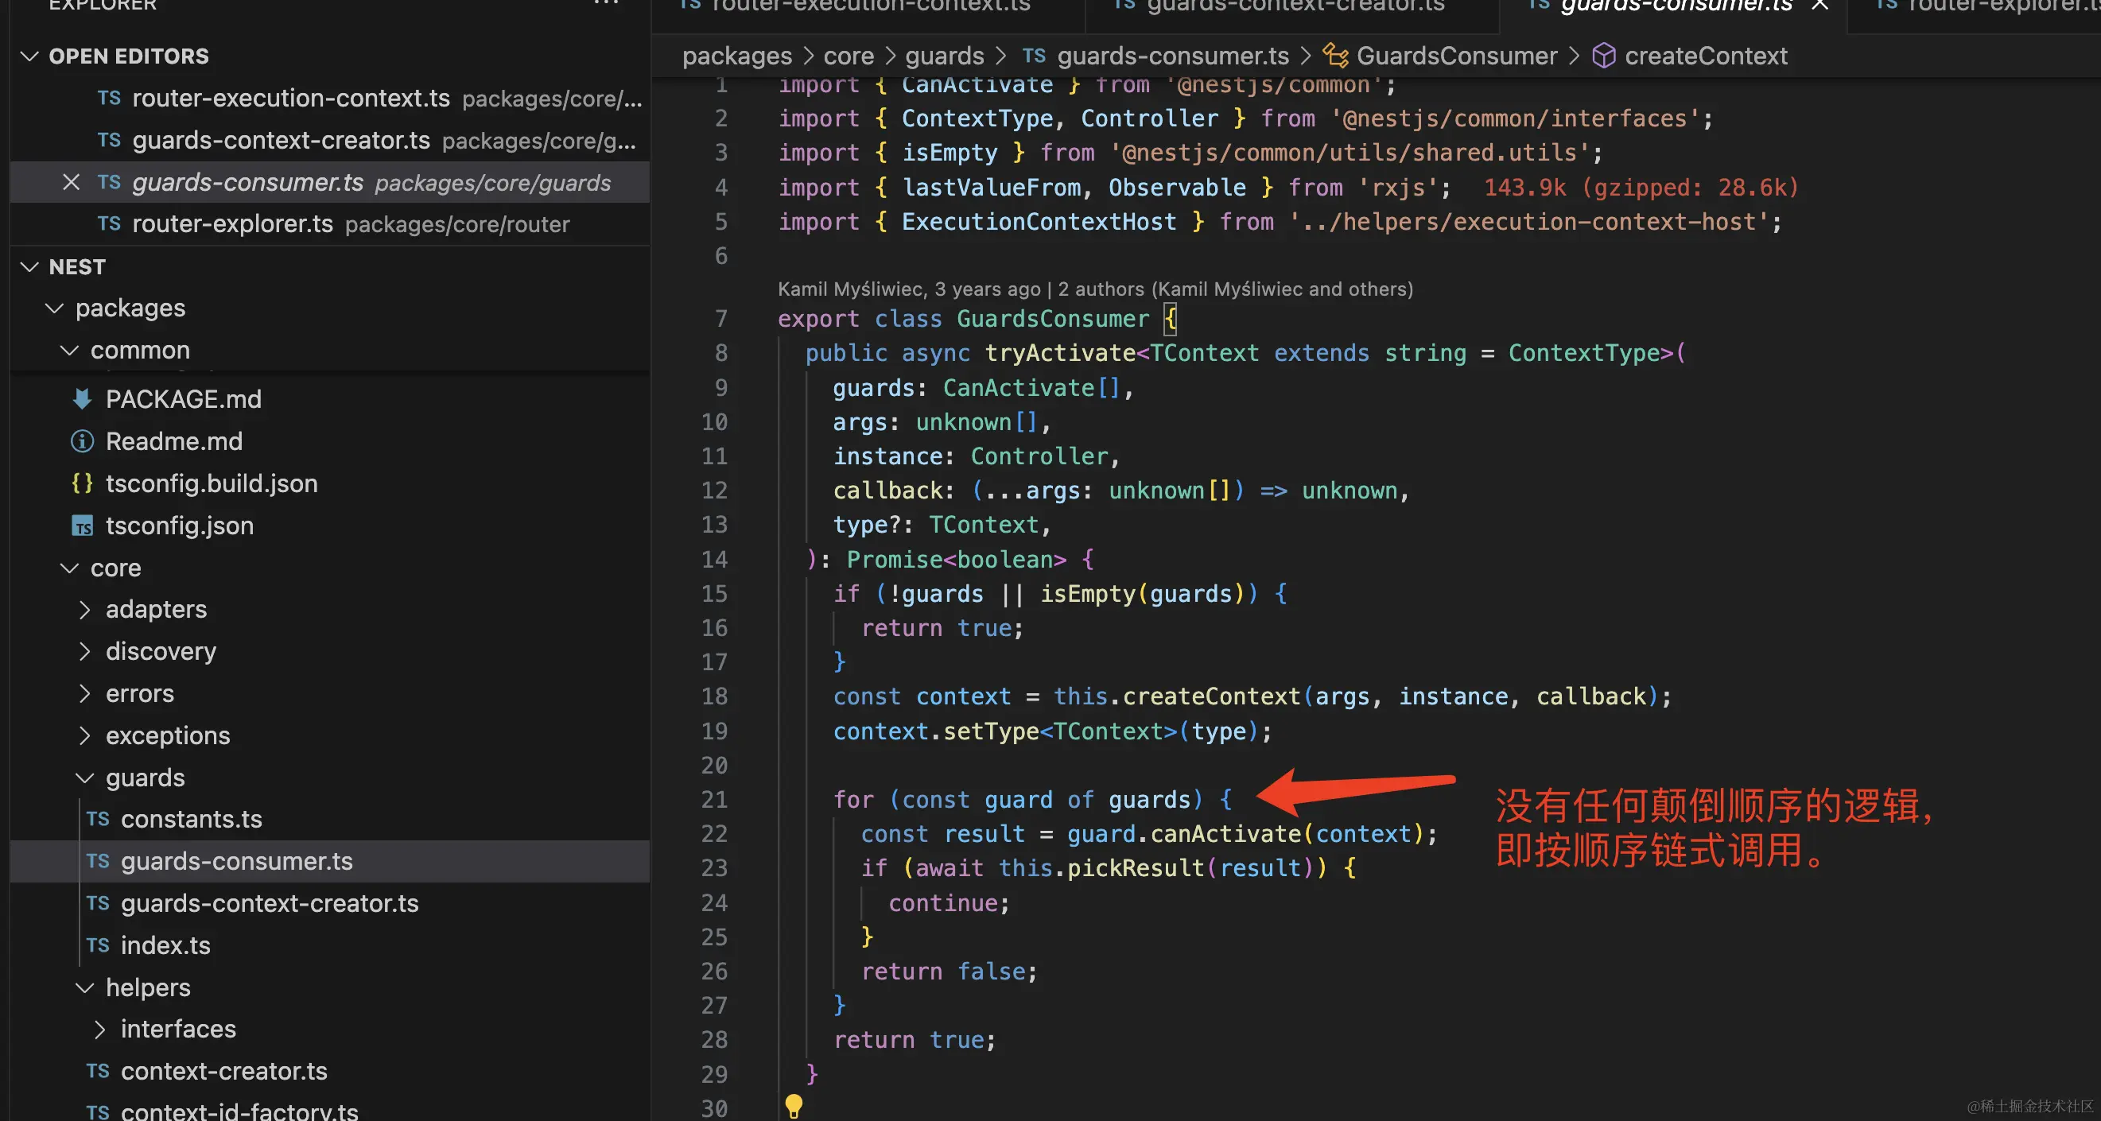Viewport: 2101px width, 1121px height.
Task: Click the lightbulb code action icon
Action: click(x=793, y=1106)
